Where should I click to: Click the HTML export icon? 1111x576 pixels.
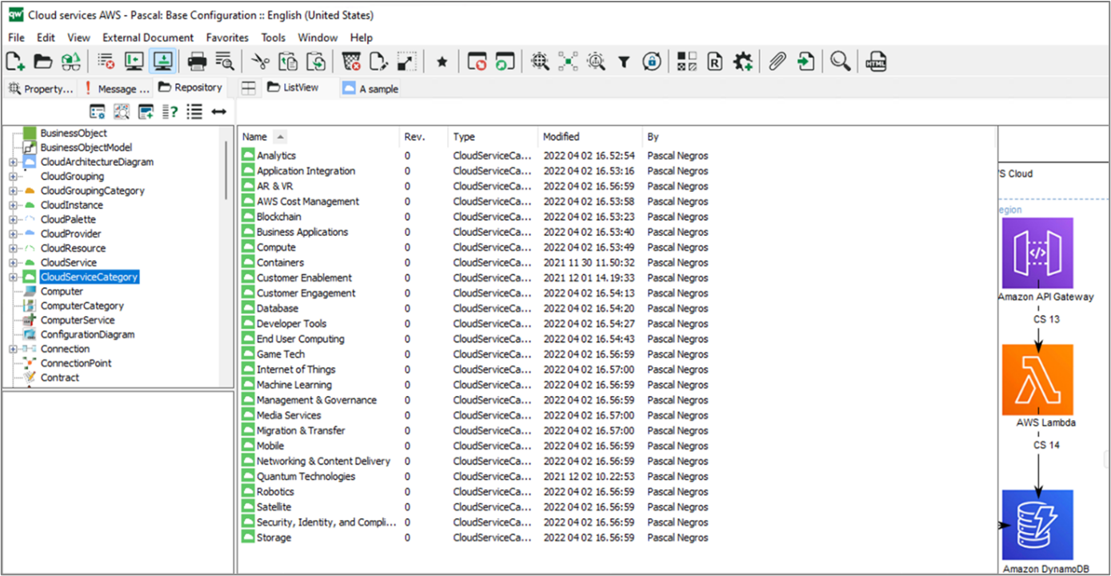coord(876,62)
